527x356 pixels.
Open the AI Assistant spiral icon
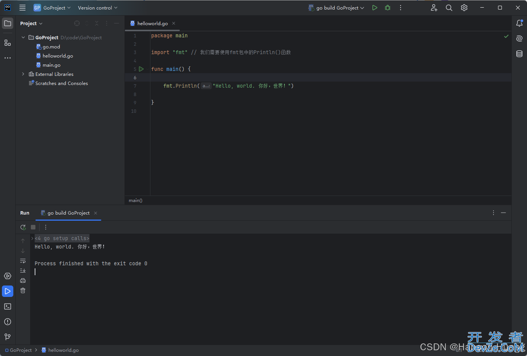(519, 38)
